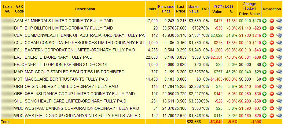Click MDT loss percentage -100.0%
Viewport: 283px width, 125px height.
(230, 79)
